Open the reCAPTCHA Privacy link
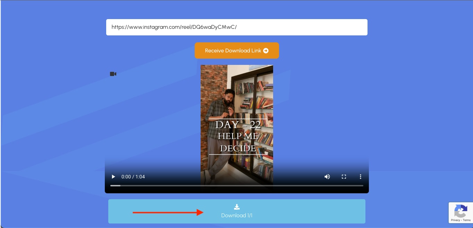The image size is (473, 228). click(455, 220)
